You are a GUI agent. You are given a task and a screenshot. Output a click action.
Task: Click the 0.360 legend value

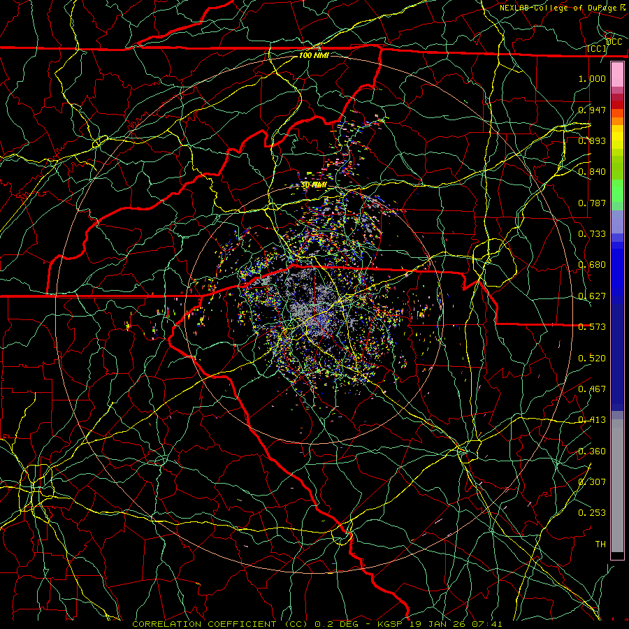[x=592, y=451]
